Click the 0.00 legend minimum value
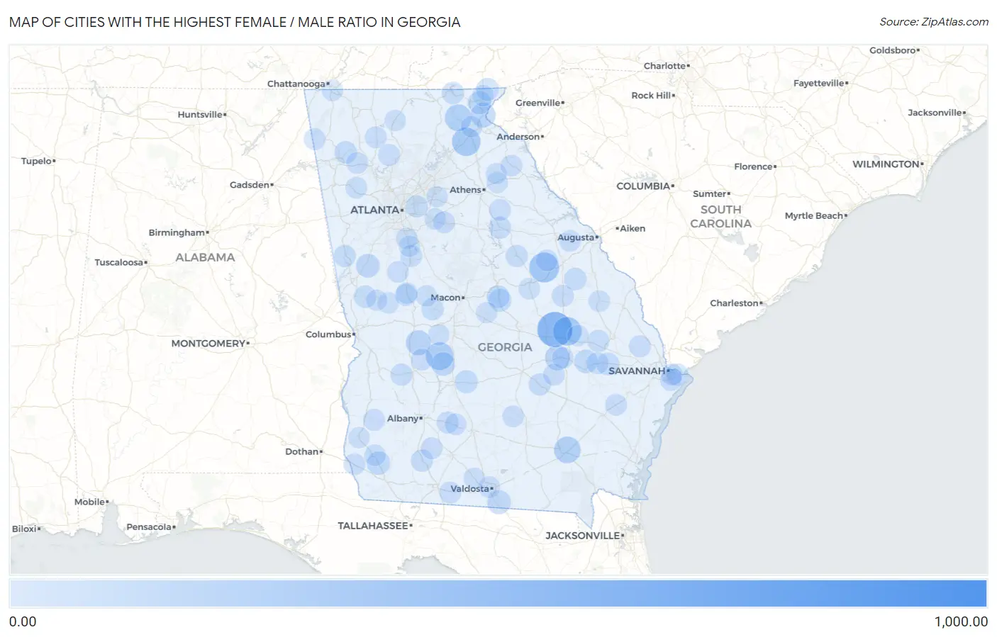This screenshot has height=637, width=997. point(23,621)
